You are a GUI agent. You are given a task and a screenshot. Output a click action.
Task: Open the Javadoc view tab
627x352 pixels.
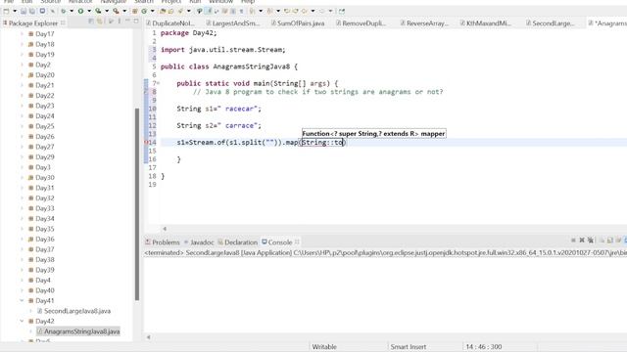(x=199, y=242)
